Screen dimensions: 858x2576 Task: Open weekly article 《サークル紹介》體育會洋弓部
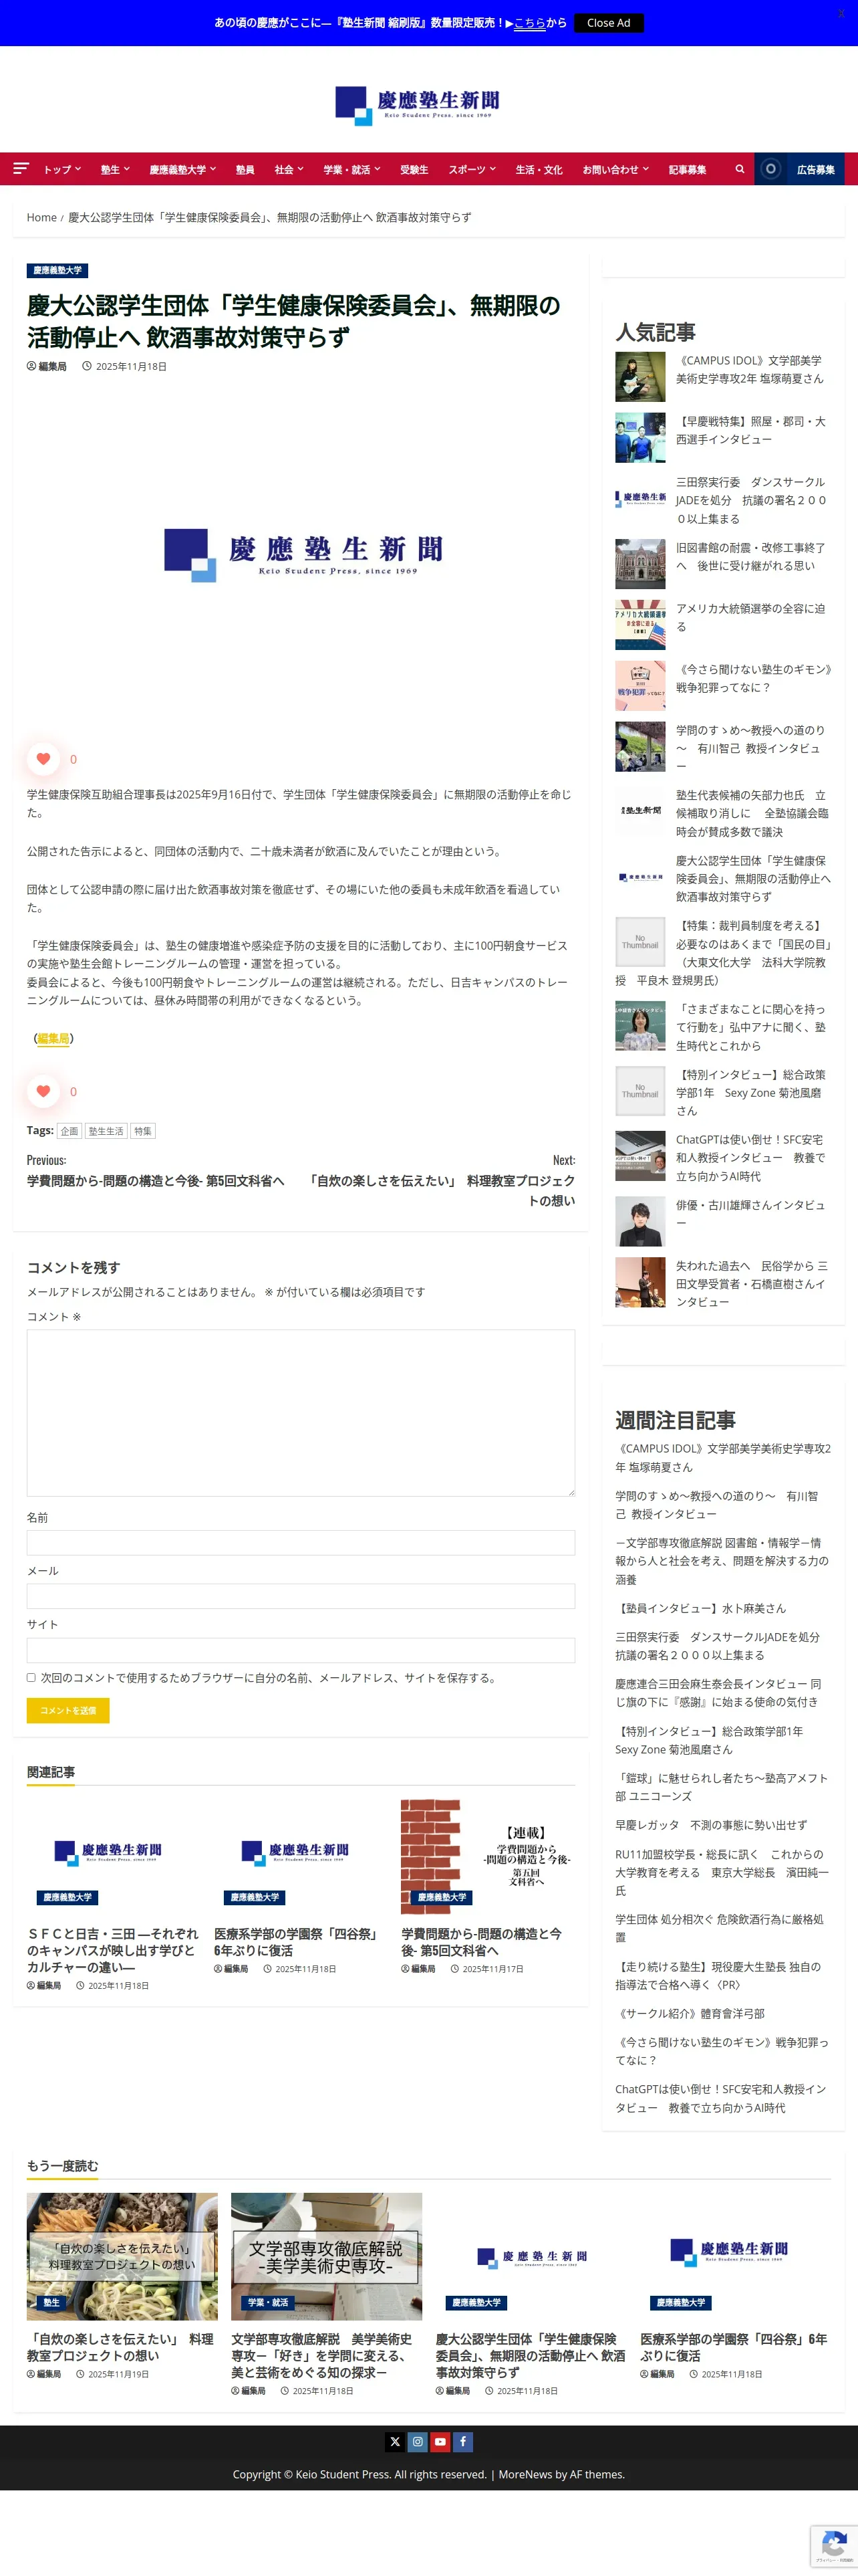tap(689, 2013)
